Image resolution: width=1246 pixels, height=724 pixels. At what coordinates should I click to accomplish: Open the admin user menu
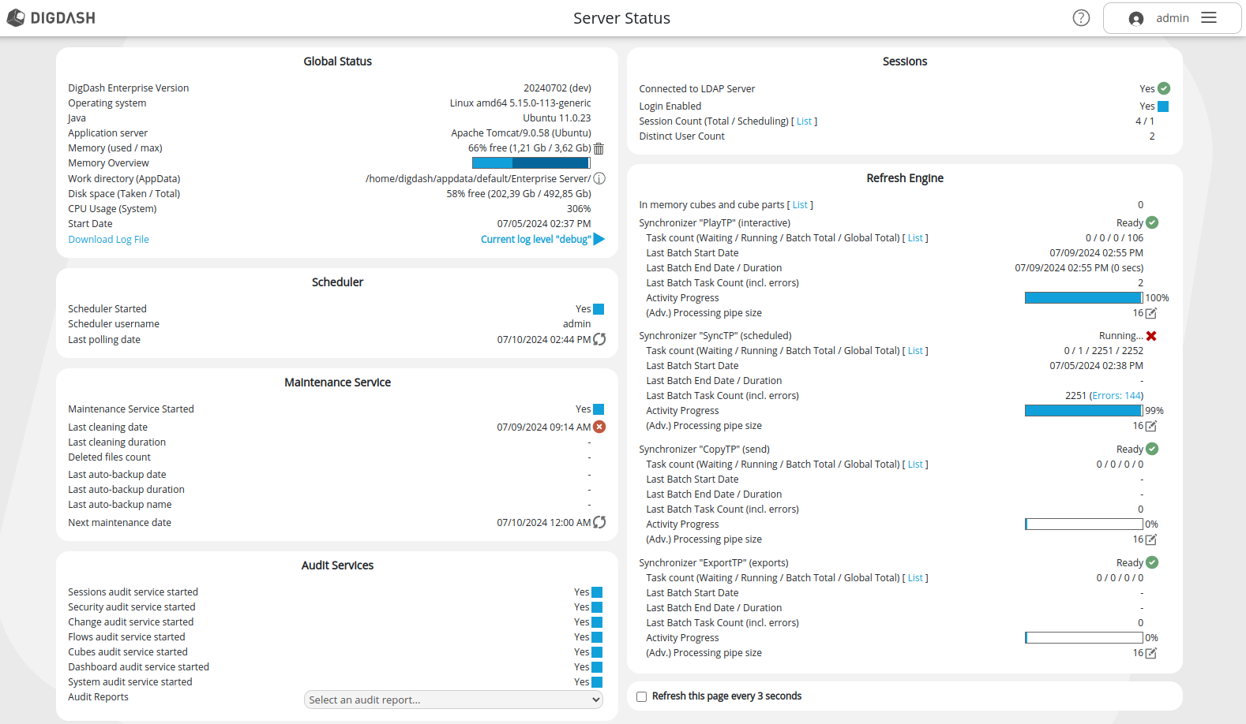click(x=1172, y=18)
